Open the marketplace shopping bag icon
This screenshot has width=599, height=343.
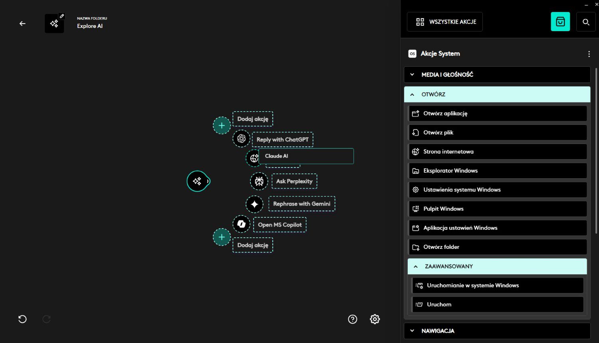560,22
